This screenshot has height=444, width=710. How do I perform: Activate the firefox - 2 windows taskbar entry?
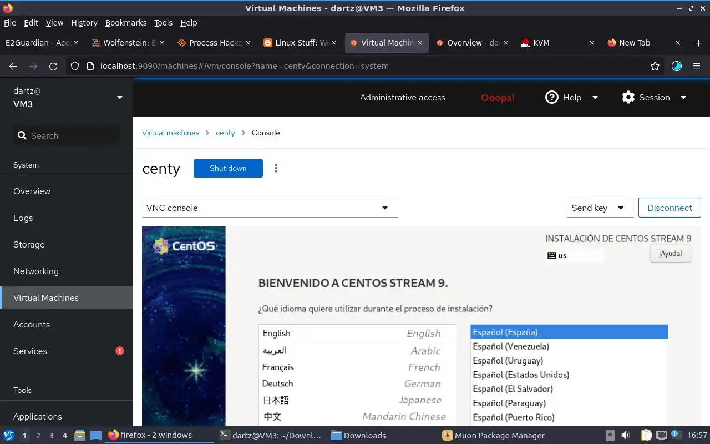pos(159,435)
